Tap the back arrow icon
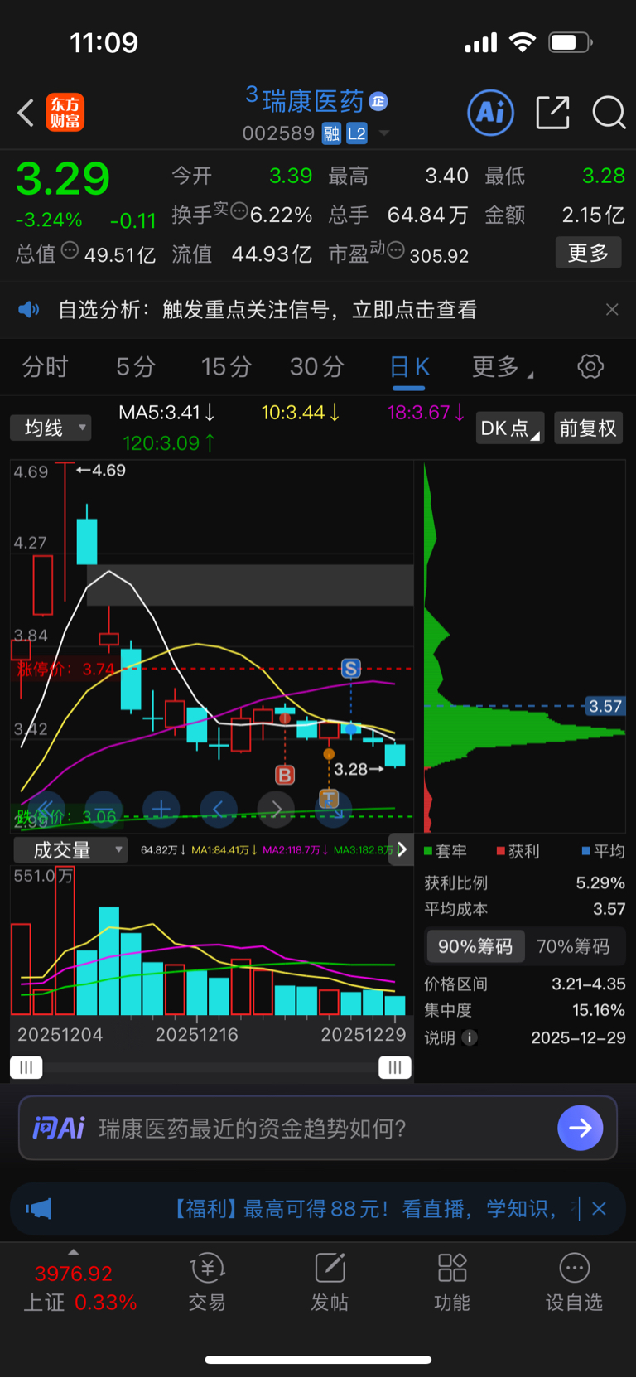The height and width of the screenshot is (1378, 636). (26, 113)
